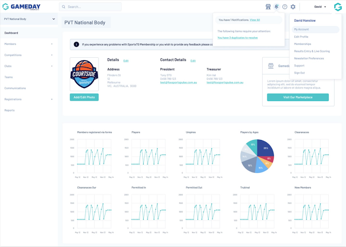Choose Sign Out from the user menu
Screen dimensions: 346x247
(x=299, y=73)
